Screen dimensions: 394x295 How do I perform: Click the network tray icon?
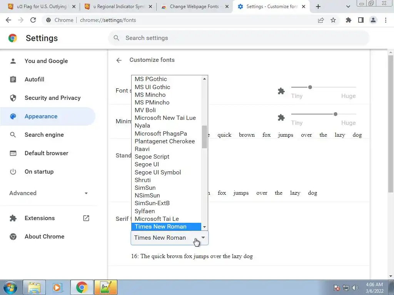coord(346,288)
